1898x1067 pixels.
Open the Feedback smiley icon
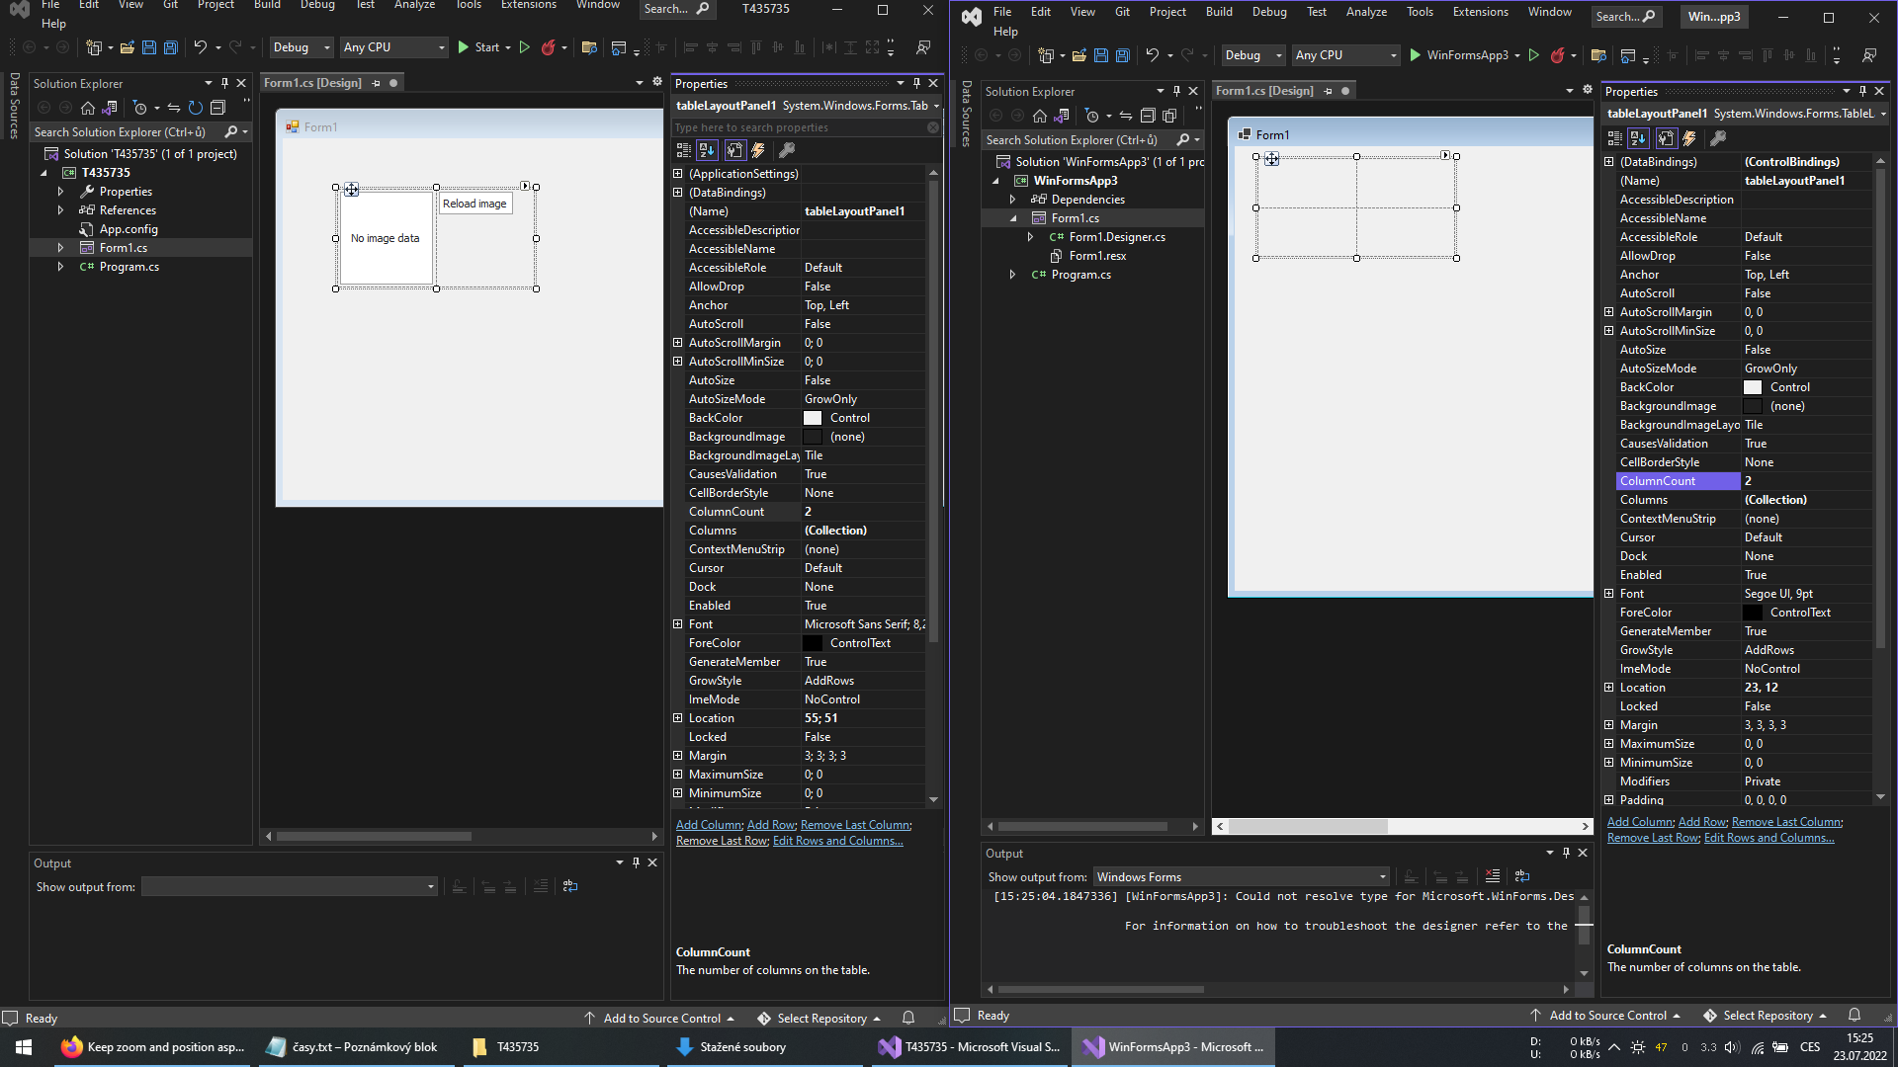(1869, 55)
